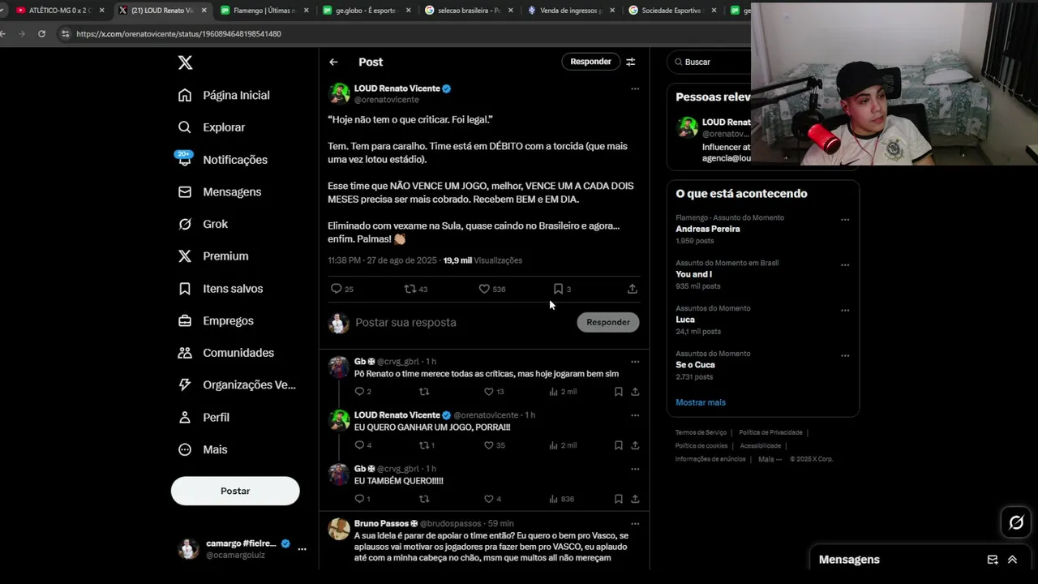
Task: Open Premium in the sidebar
Action: point(213,256)
